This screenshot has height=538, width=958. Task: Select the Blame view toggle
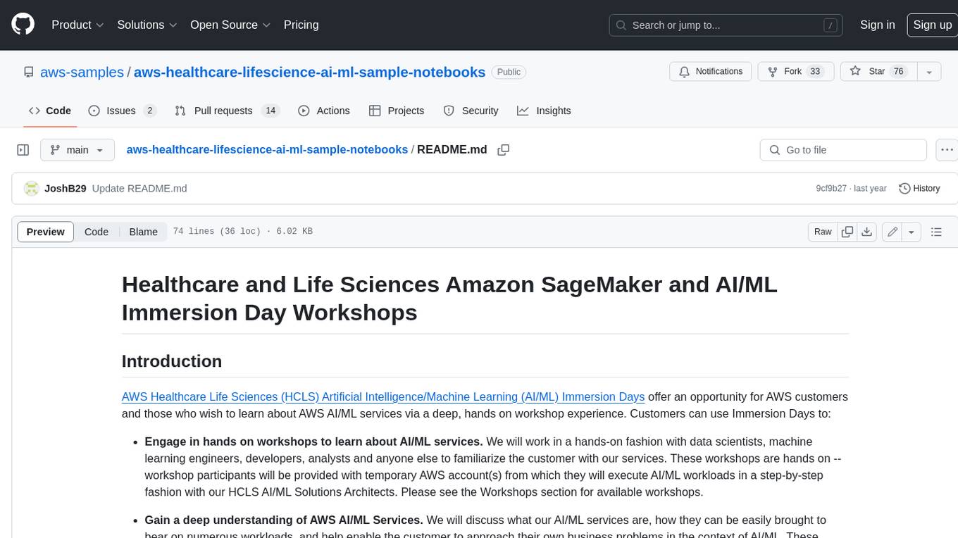[x=143, y=232]
